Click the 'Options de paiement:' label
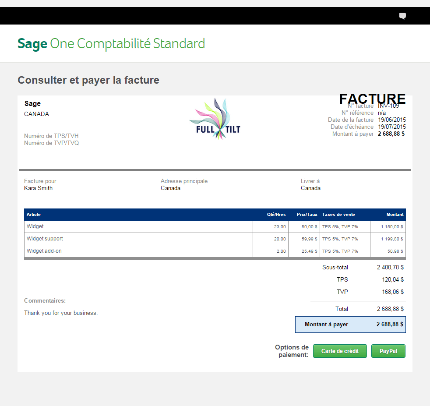This screenshot has height=406, width=430. 292,351
